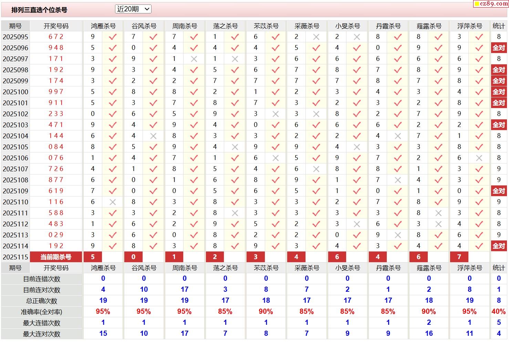The image size is (509, 342).
Task: Click the cross mark for 浮萍杀号 in row 2025106
Action: [479, 158]
